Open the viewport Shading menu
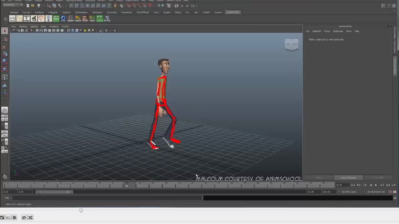Image resolution: width=399 pixels, height=224 pixels. click(x=23, y=26)
